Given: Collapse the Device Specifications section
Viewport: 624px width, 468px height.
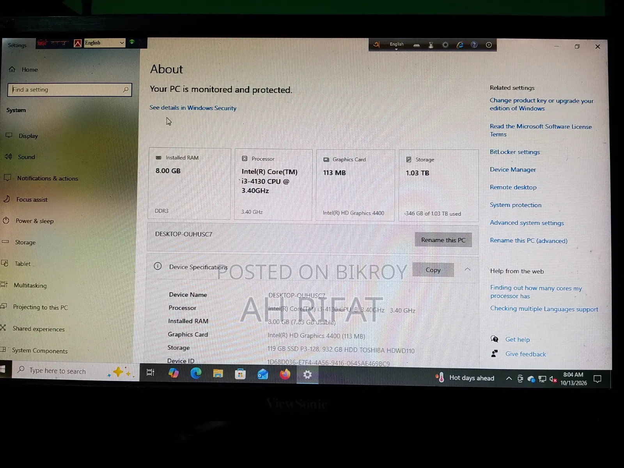Looking at the screenshot, I should 468,269.
